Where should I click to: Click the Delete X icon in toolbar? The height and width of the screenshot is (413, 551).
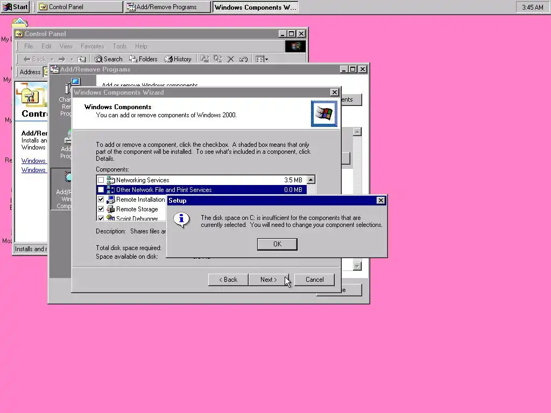click(x=230, y=59)
